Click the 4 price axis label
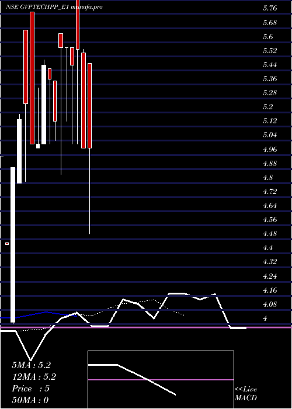Viewport: 292px width, 409px height. (x=266, y=318)
